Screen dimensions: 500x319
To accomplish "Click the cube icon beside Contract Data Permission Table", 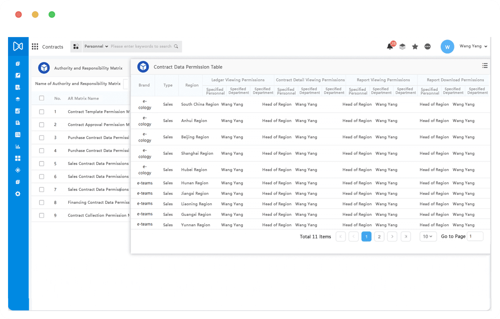I will click(143, 67).
